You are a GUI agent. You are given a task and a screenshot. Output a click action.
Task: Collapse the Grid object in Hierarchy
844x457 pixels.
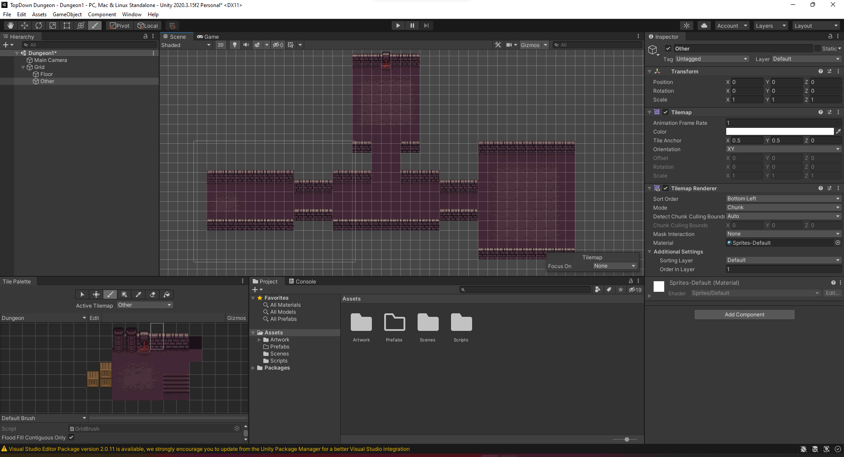pyautogui.click(x=23, y=67)
